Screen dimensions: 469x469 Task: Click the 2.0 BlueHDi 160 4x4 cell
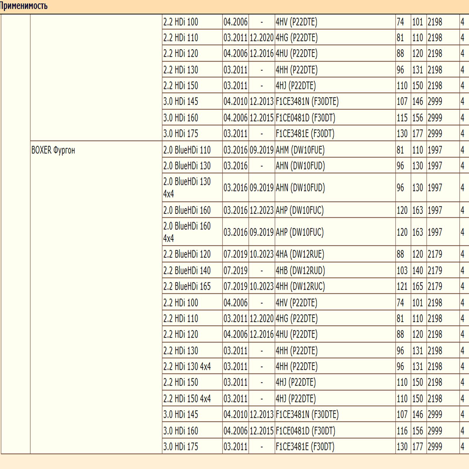[x=187, y=232]
